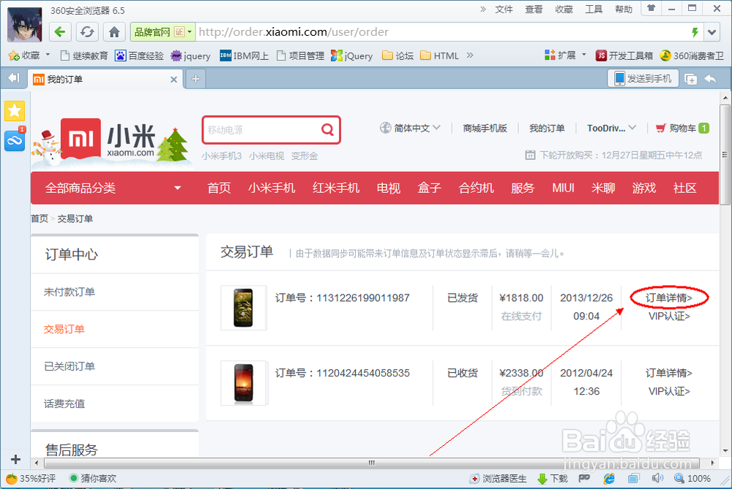
Task: Select 话费充值 in order center
Action: (x=64, y=403)
